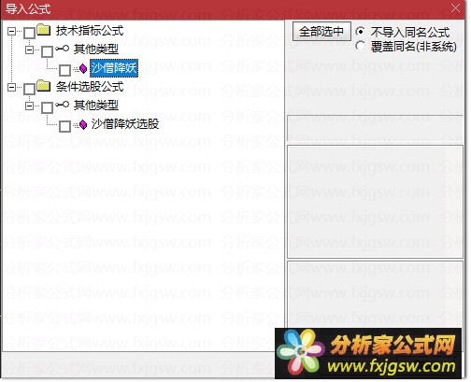This screenshot has width=471, height=382.
Task: Click the key icon beside 其他类型 under 条件选股公式
Action: 63,105
